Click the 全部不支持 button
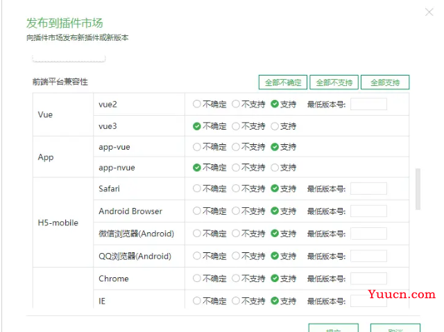 334,82
